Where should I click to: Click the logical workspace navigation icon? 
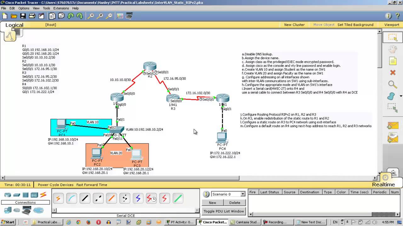point(10,36)
